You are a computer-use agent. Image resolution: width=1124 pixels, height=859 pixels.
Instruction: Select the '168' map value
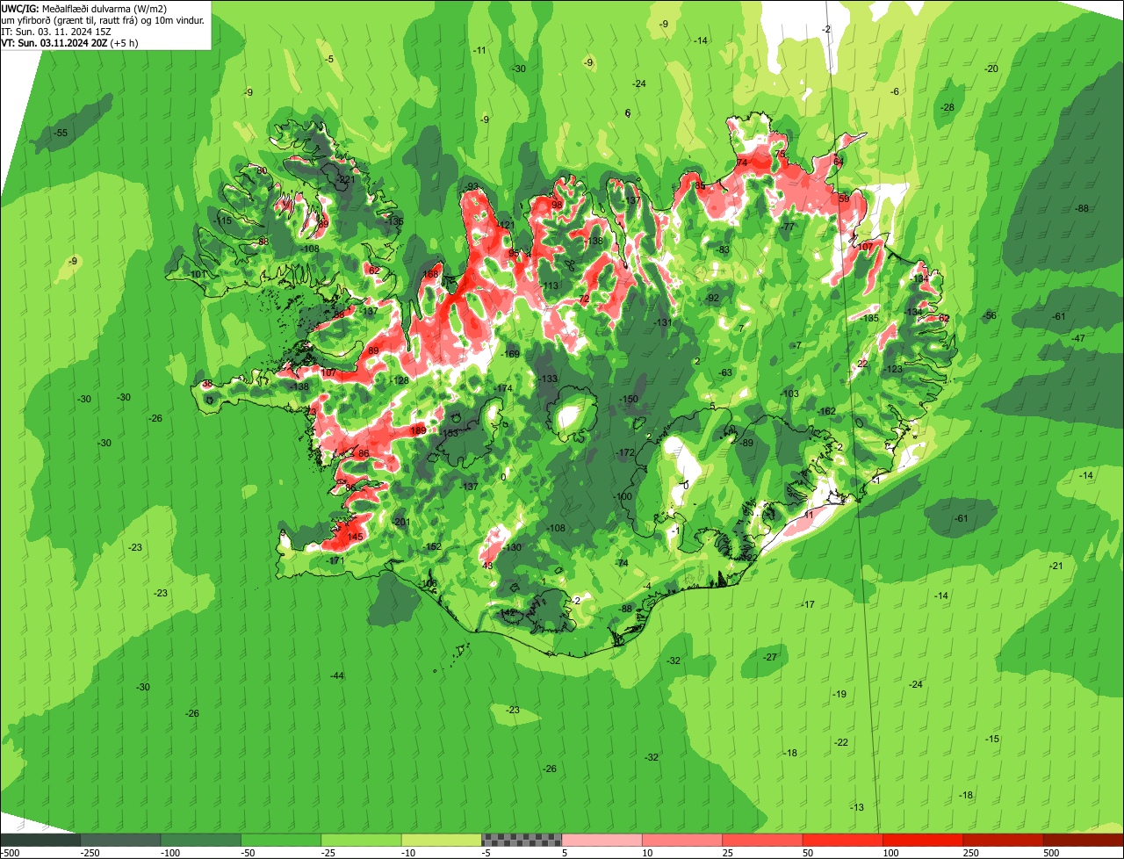(x=431, y=274)
